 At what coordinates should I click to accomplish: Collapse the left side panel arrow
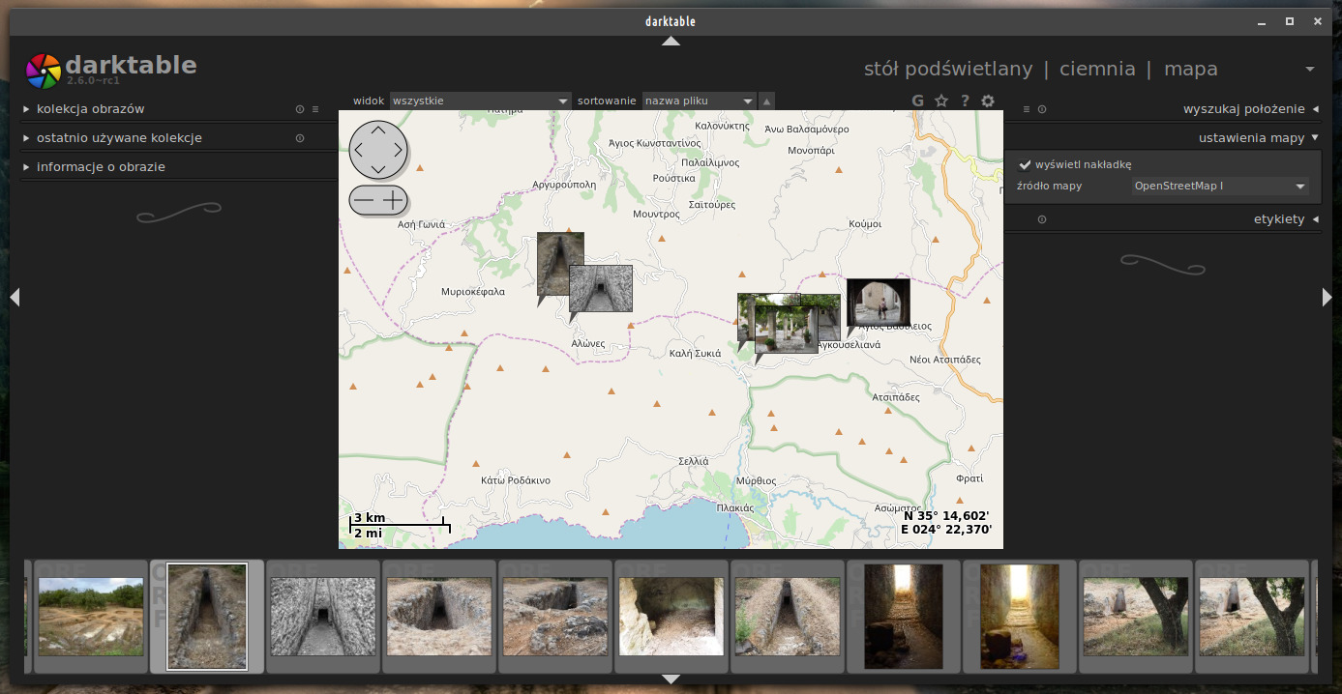[15, 298]
